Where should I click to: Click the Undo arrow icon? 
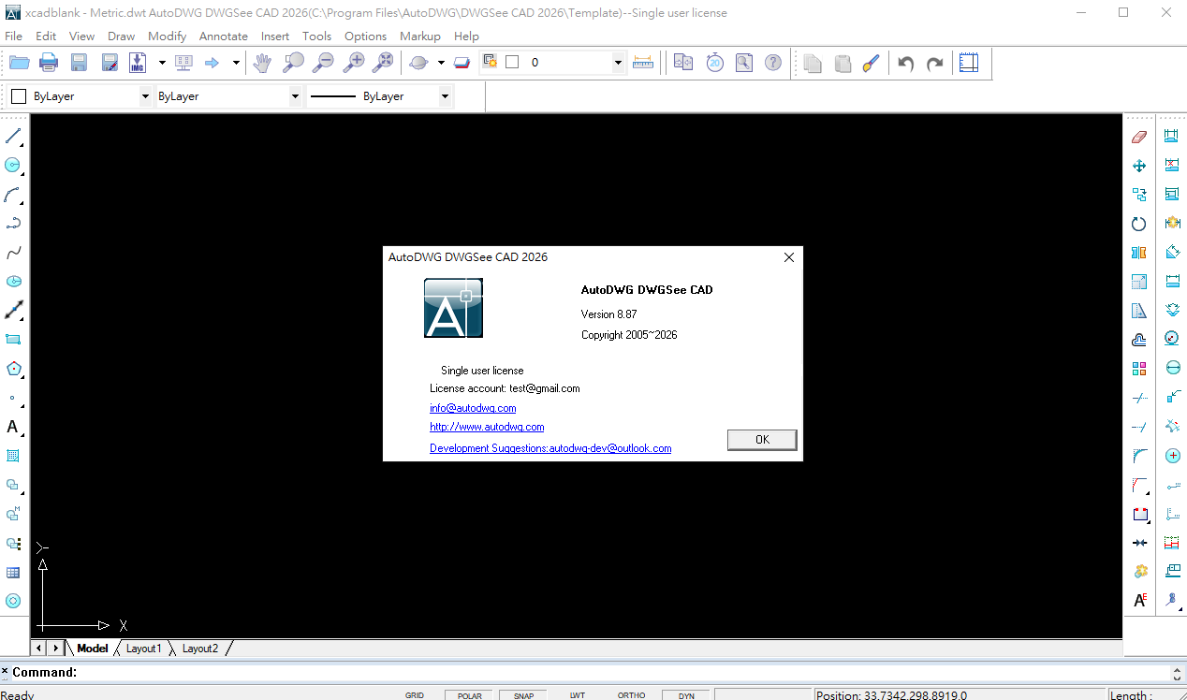point(905,63)
